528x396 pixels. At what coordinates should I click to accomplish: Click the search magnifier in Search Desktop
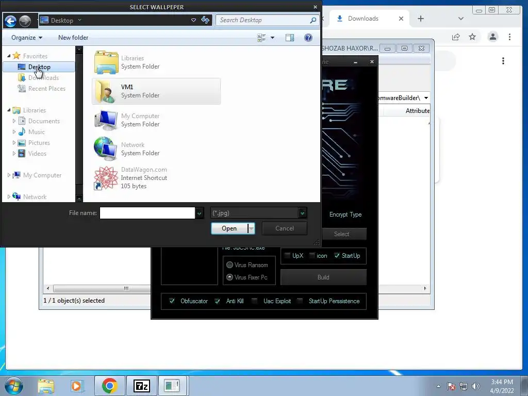313,20
